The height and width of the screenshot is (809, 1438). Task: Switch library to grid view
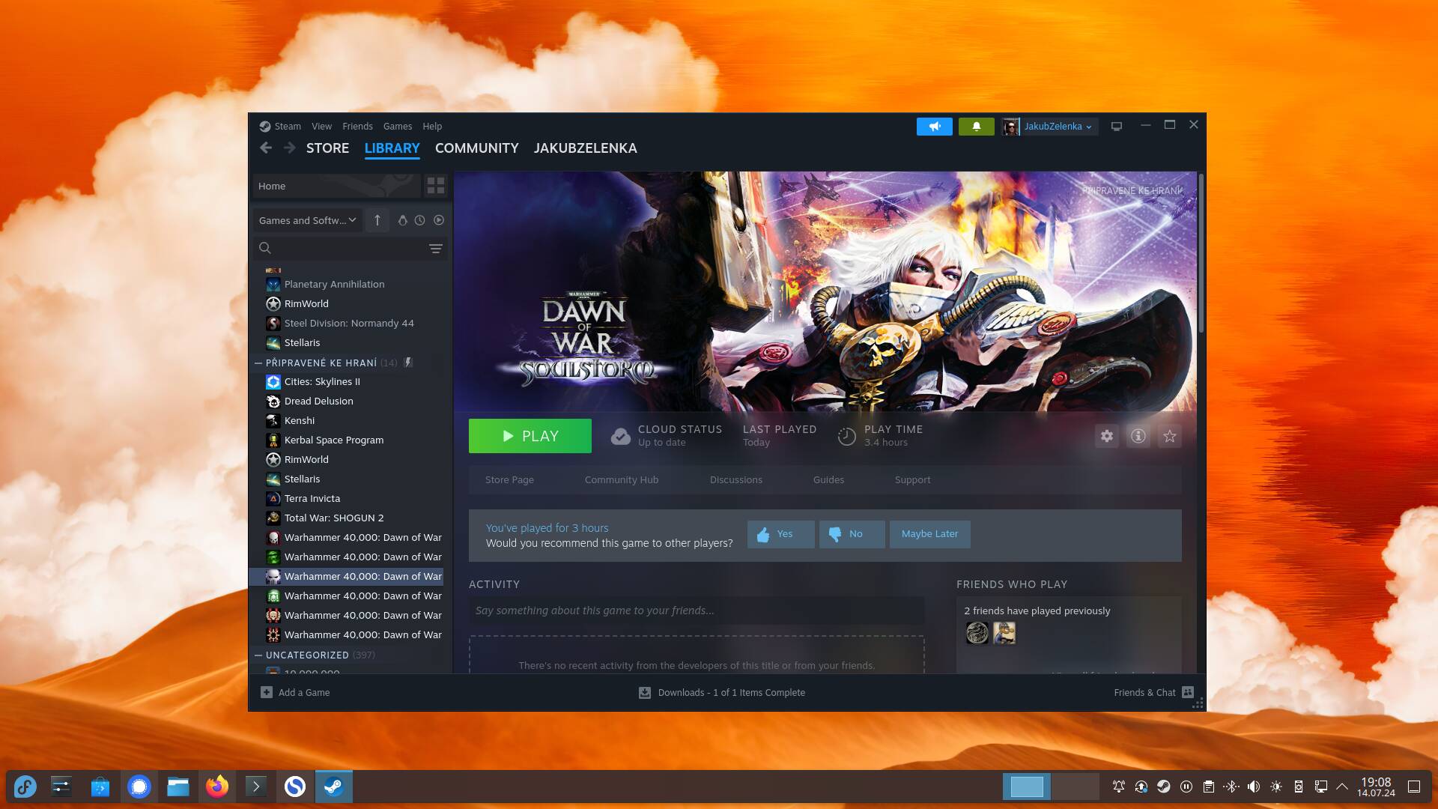click(x=435, y=185)
